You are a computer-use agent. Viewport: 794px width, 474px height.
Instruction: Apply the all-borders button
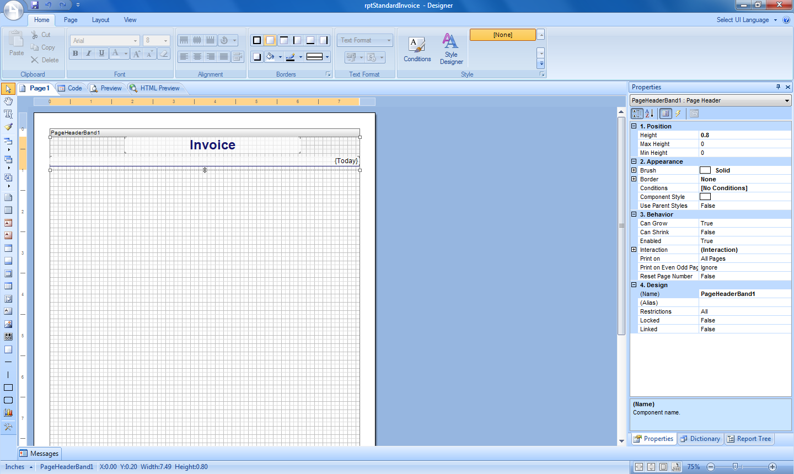pos(257,40)
